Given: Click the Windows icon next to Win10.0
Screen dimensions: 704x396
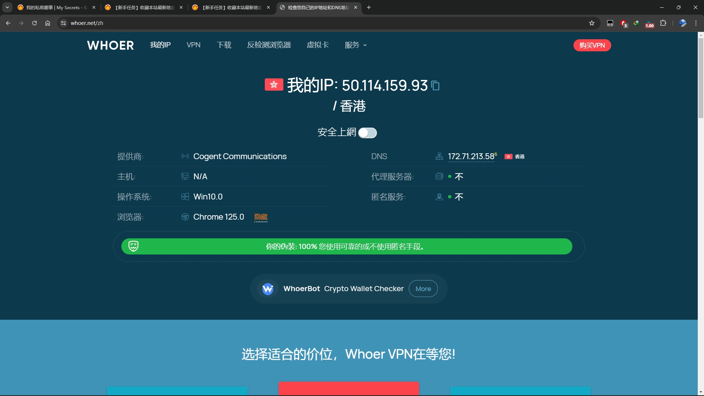Looking at the screenshot, I should [x=185, y=197].
